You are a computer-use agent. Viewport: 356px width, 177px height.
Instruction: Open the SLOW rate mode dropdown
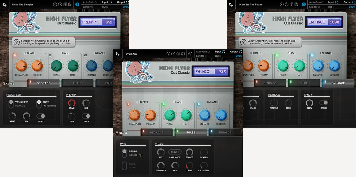[x=175, y=152]
